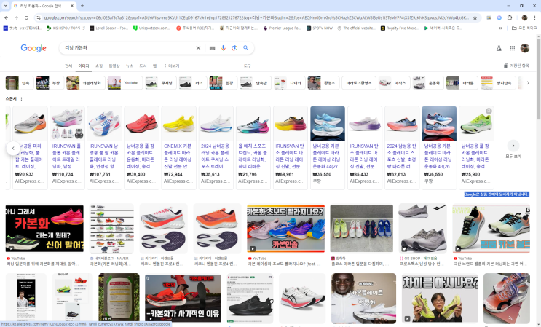Screen dimensions: 541x327
Task: Switch to the 동영상 tab
Action: tap(114, 66)
